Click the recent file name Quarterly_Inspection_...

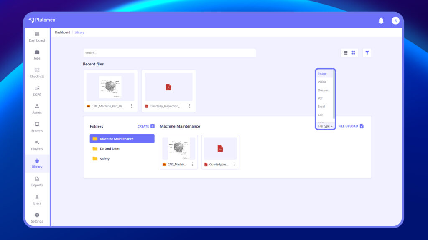[x=166, y=106]
